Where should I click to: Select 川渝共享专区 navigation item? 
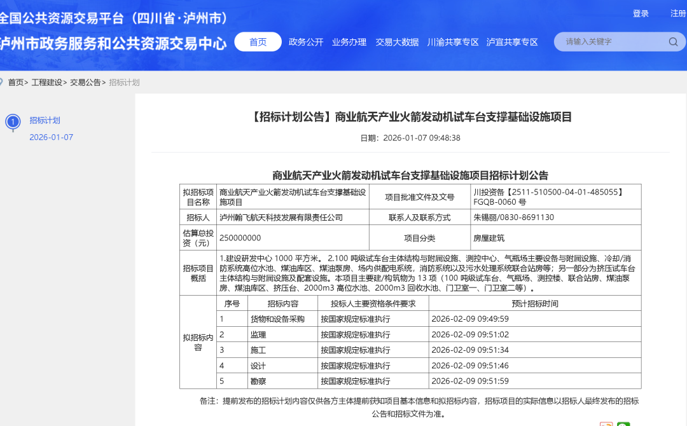pyautogui.click(x=453, y=42)
